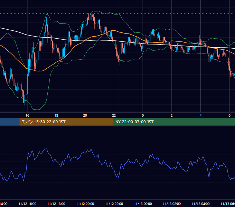Image resolution: width=235 pixels, height=207 pixels.
Task: Click the 11/12 22:00 date label
Action: click(x=114, y=204)
